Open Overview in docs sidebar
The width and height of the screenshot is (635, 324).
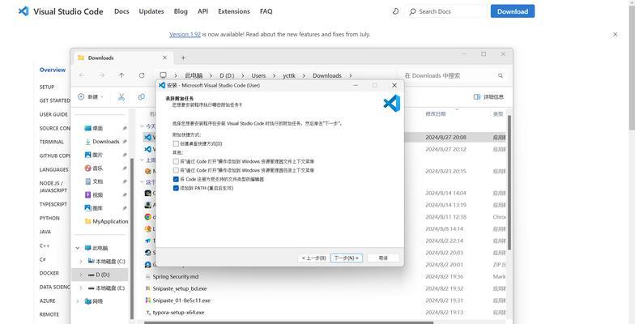click(x=53, y=70)
